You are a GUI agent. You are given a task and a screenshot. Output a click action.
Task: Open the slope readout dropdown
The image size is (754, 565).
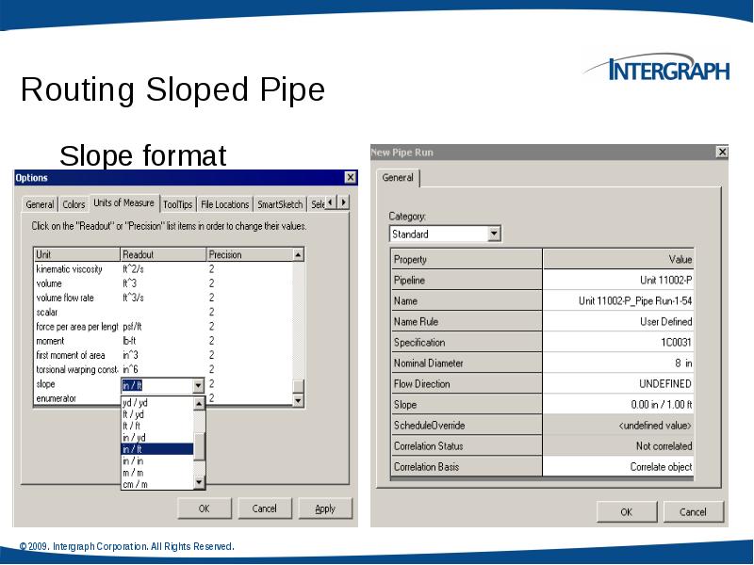198,385
